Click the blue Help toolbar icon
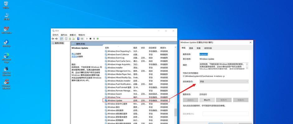Image resolution: width=293 pixels, height=124 pixels. pyautogui.click(x=78, y=39)
